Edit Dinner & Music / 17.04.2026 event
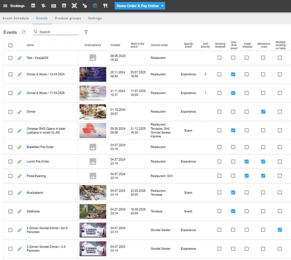Viewport: 291px width, 260px height. 20,93
